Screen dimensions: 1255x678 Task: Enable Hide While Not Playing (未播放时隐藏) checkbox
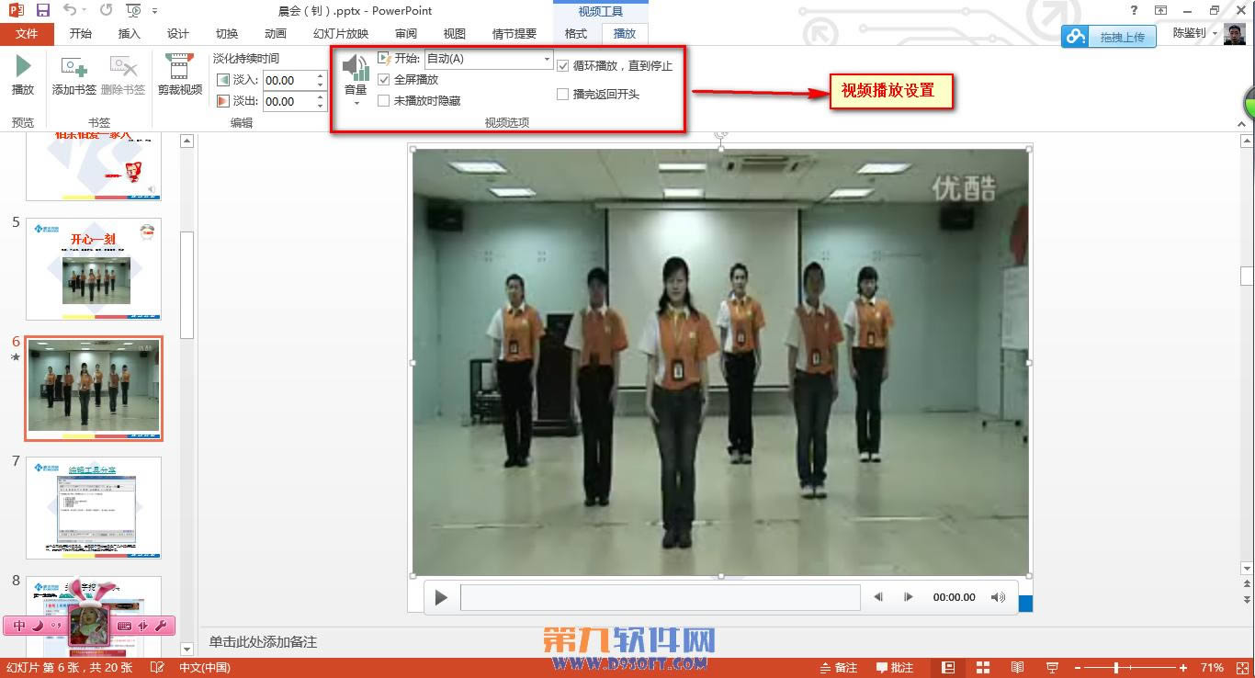tap(384, 101)
